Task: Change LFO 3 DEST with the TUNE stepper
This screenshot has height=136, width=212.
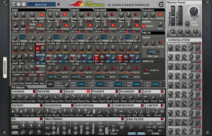Action: point(124,84)
